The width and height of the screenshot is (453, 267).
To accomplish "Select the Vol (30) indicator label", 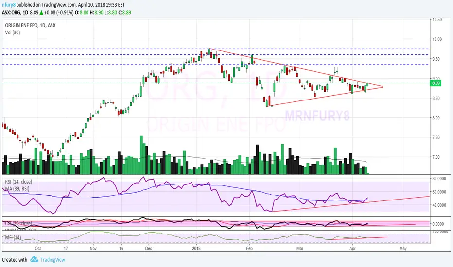I will (x=13, y=33).
